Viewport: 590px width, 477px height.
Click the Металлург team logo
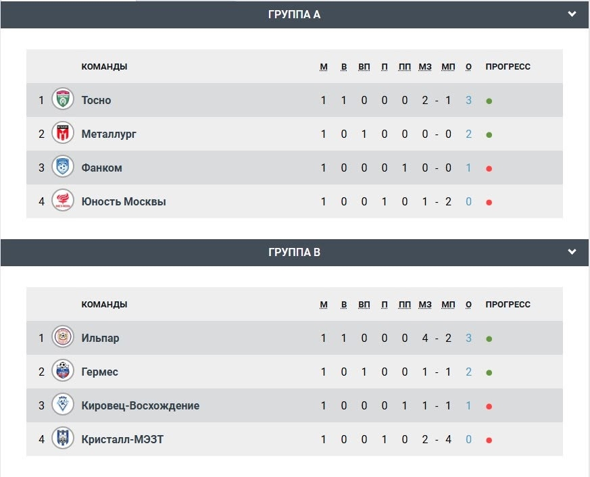click(63, 134)
